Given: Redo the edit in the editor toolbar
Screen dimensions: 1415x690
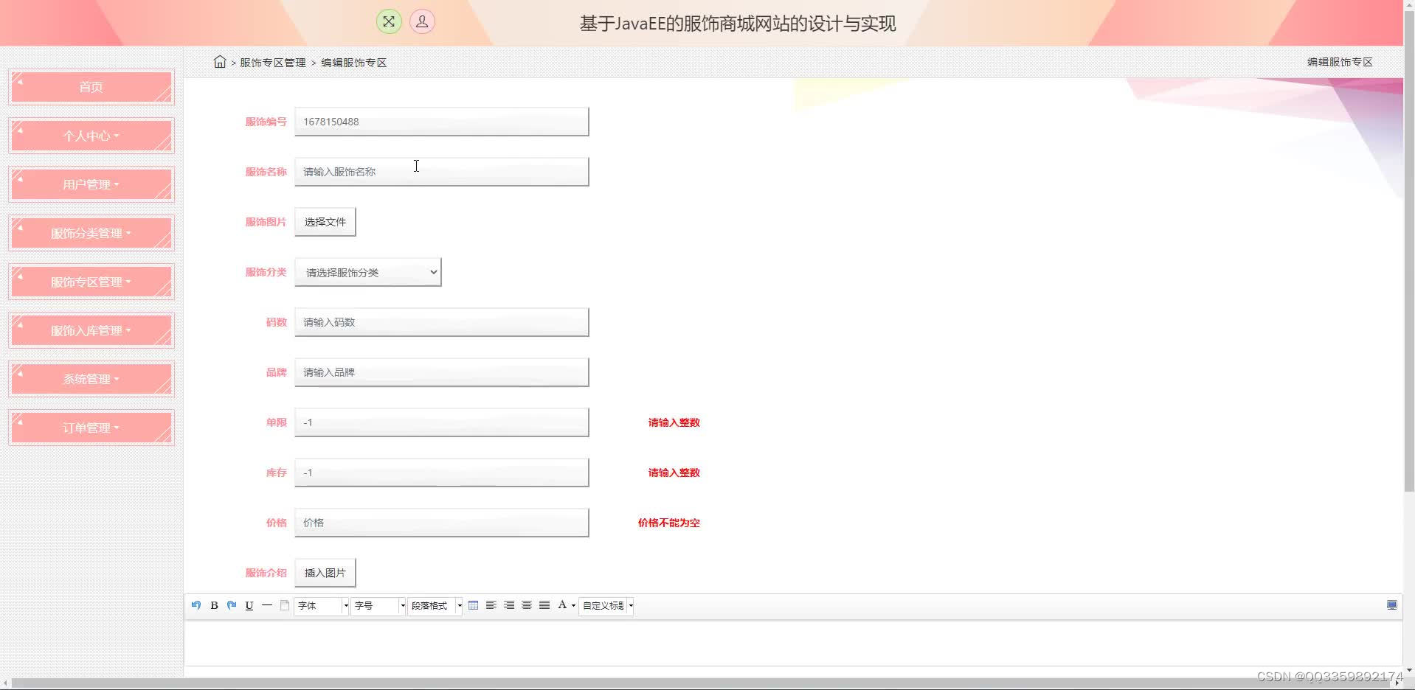Looking at the screenshot, I should pyautogui.click(x=232, y=605).
